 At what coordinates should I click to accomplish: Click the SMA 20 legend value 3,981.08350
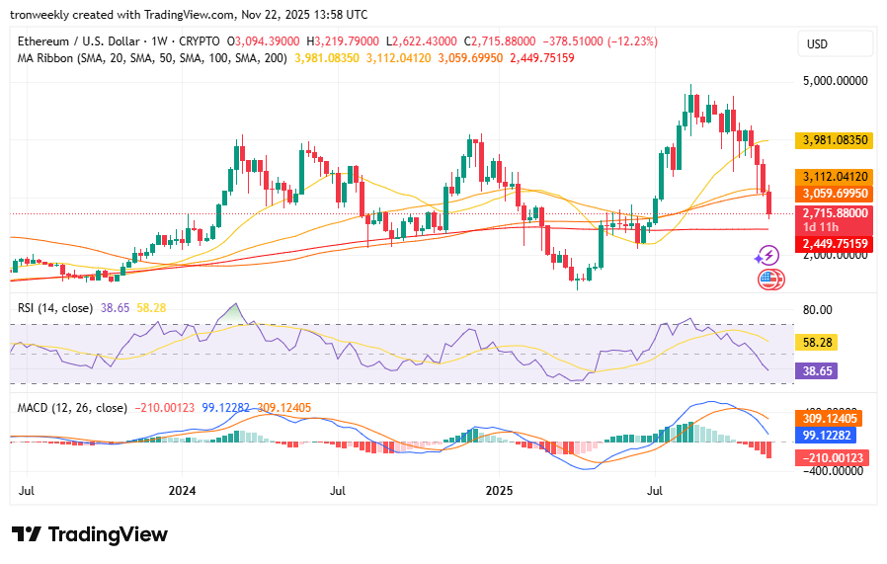point(327,57)
